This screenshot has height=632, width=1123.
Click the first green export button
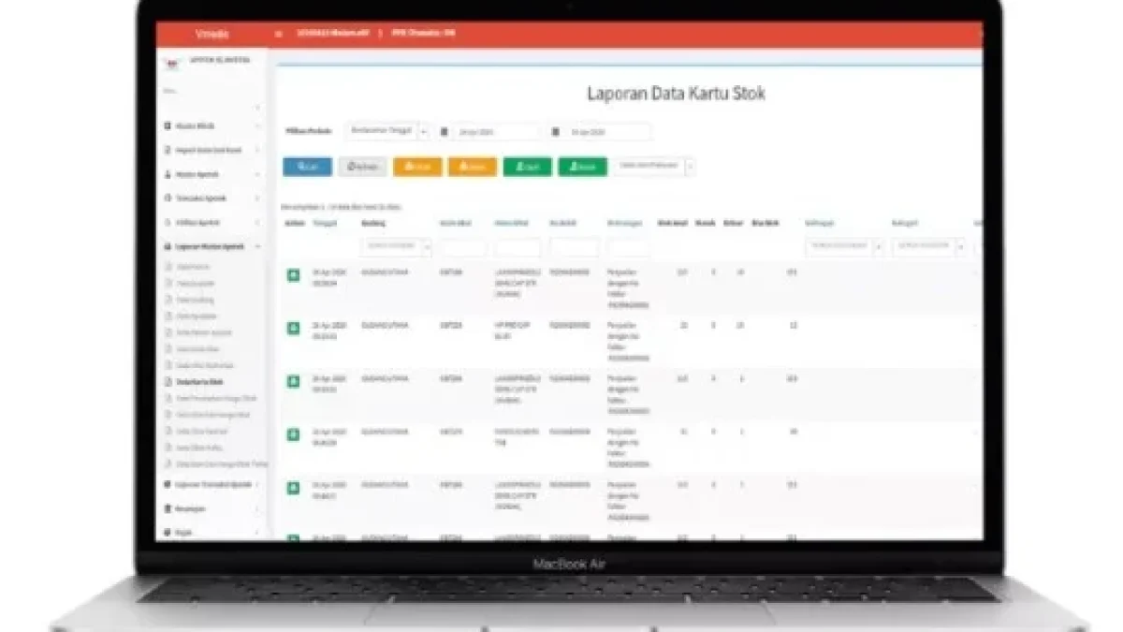click(x=528, y=167)
